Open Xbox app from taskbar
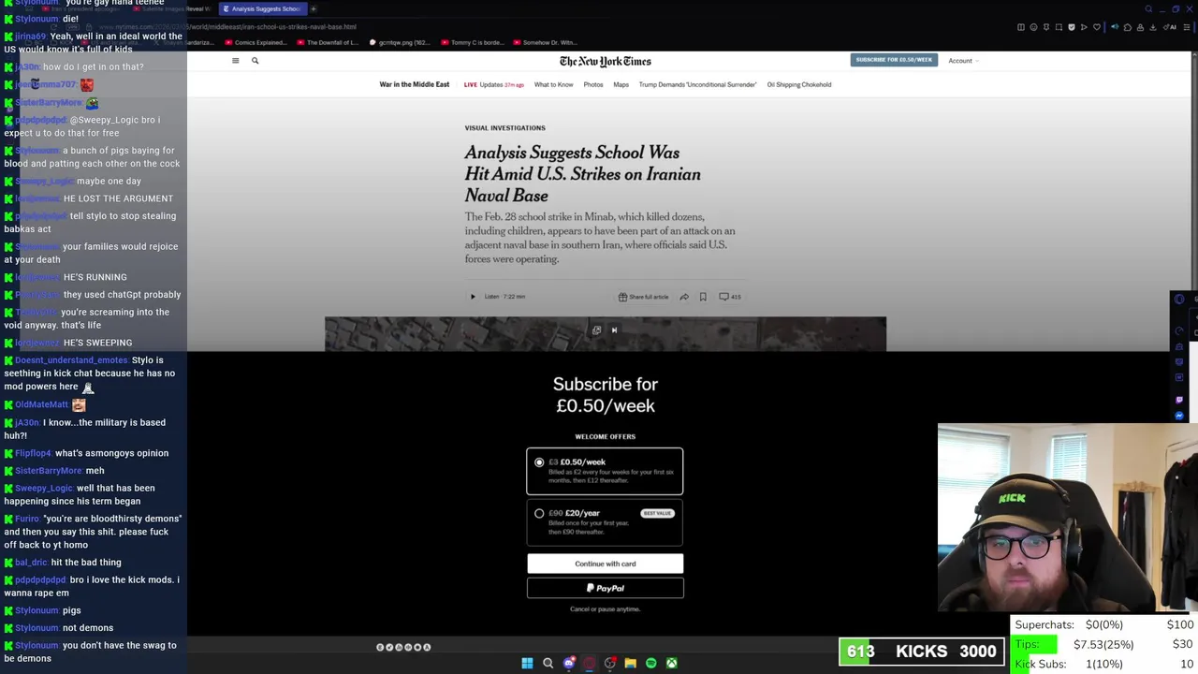The image size is (1198, 674). point(671,663)
